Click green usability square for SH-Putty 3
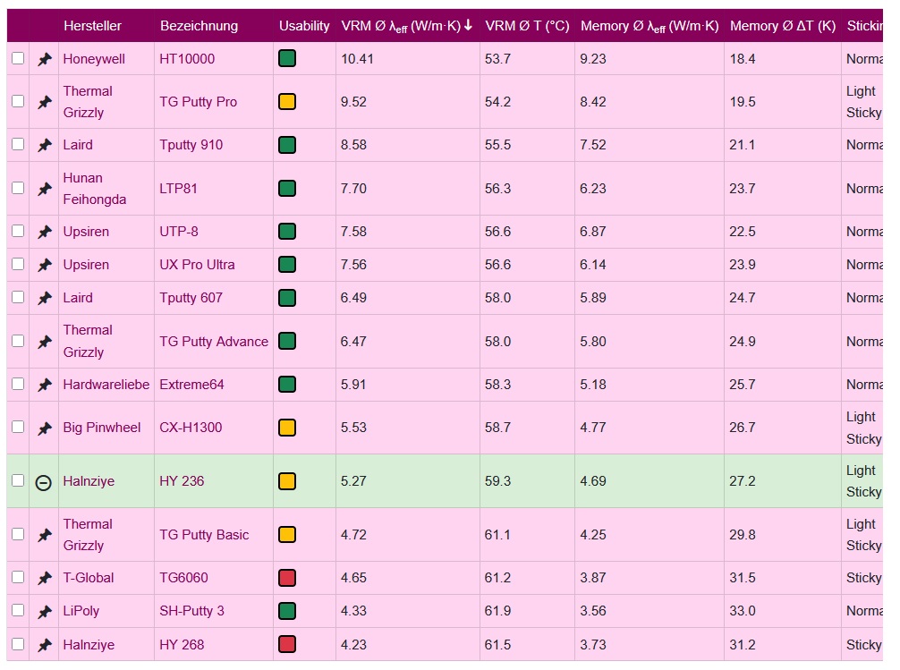The height and width of the screenshot is (670, 900). (x=287, y=611)
